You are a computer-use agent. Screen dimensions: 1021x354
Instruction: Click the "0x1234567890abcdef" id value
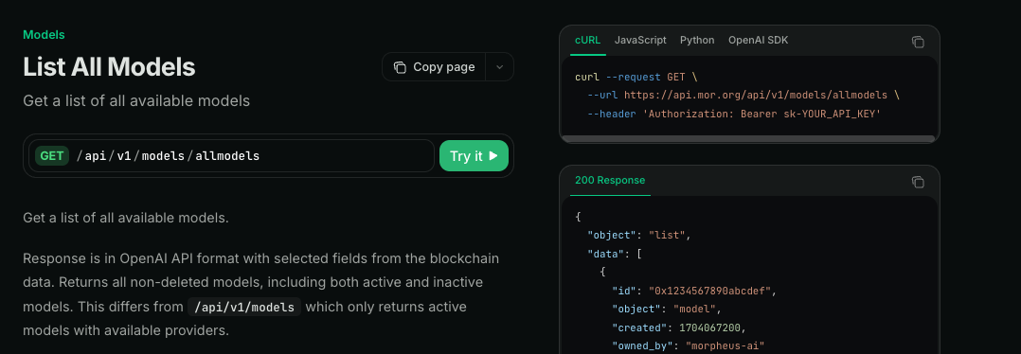[x=709, y=291]
